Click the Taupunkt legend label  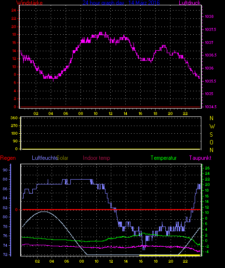click(200, 158)
